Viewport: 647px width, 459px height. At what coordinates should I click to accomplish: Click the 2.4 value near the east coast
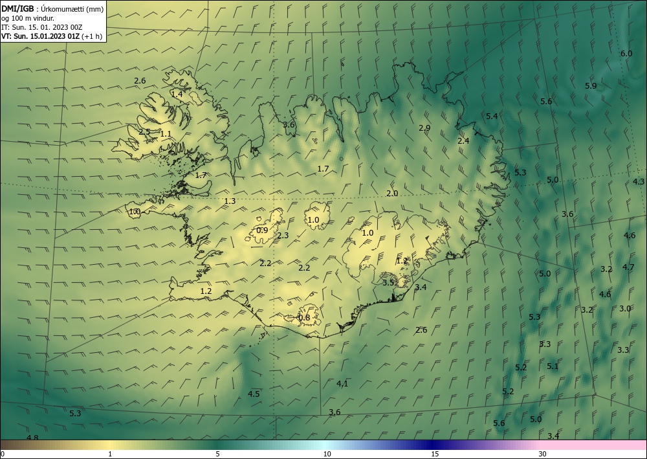(x=463, y=140)
